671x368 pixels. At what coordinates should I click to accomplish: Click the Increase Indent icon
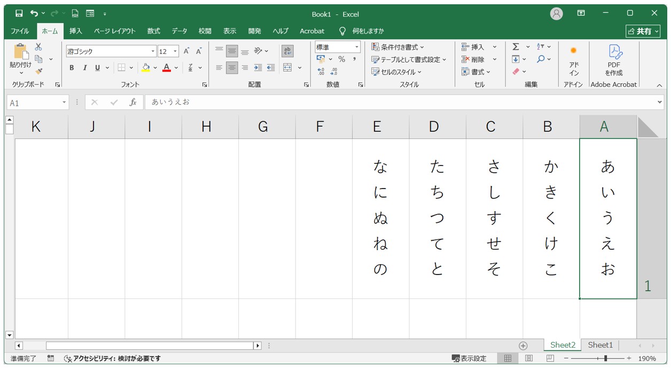click(x=258, y=68)
